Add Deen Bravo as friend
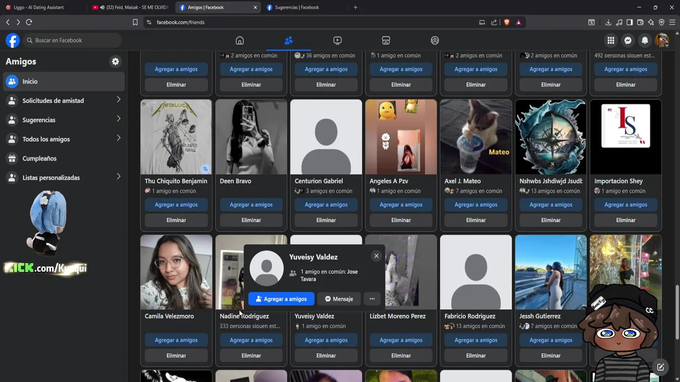 [251, 205]
